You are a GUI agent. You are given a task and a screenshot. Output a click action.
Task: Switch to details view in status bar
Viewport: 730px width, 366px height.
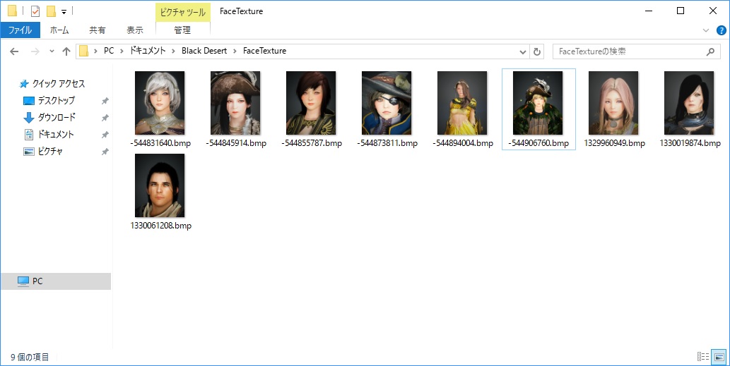tap(703, 357)
